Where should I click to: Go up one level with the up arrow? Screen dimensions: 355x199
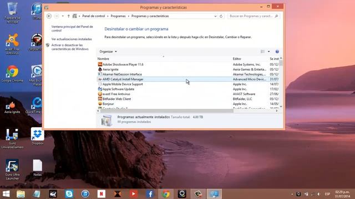[x=69, y=16]
